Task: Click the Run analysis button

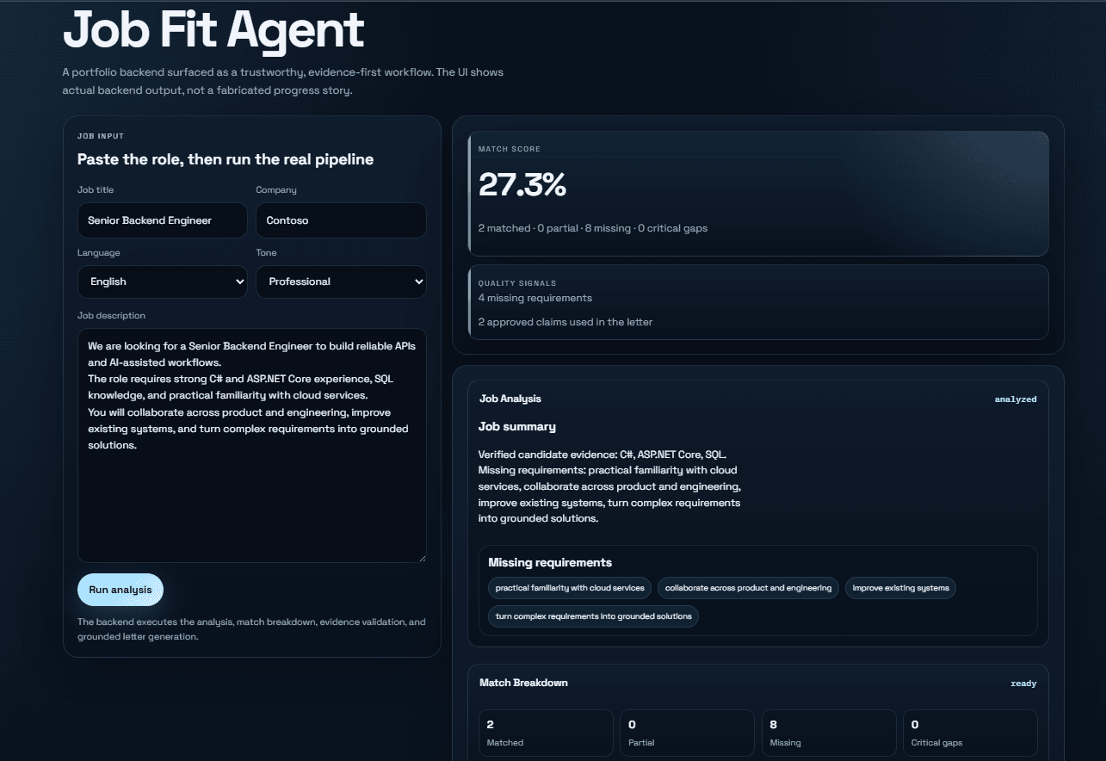Action: (120, 590)
